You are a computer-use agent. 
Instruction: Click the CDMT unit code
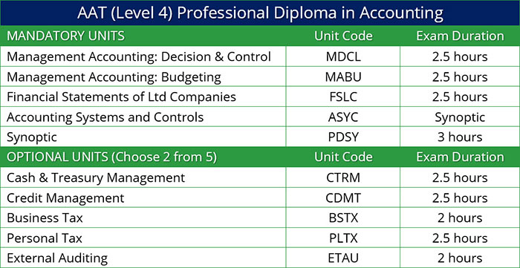(343, 198)
